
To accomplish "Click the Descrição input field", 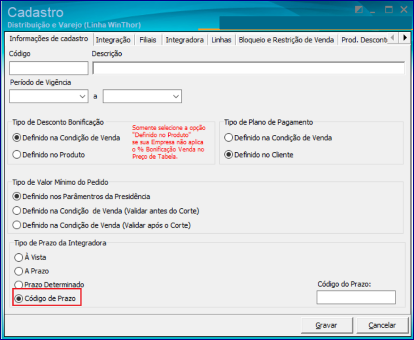I will click(x=248, y=68).
